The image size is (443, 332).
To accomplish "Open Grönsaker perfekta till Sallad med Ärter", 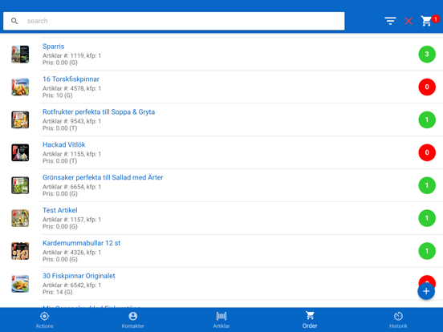I will [x=103, y=177].
